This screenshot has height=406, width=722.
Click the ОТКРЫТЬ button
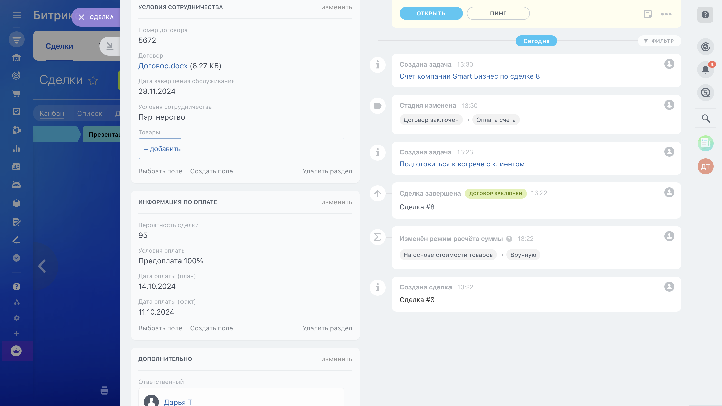(431, 14)
